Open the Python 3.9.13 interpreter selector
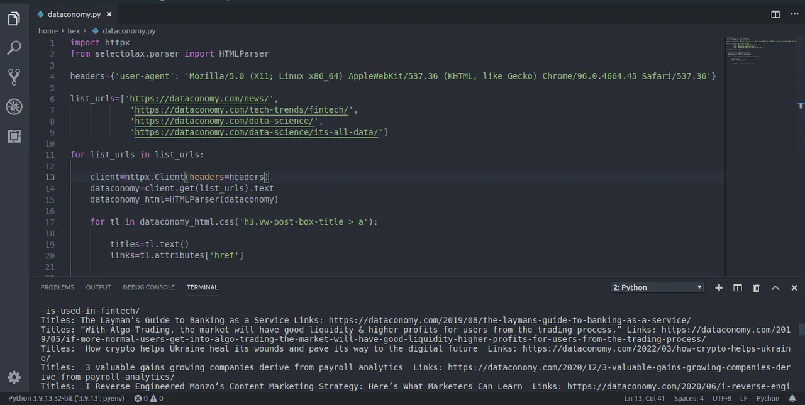 coord(66,398)
